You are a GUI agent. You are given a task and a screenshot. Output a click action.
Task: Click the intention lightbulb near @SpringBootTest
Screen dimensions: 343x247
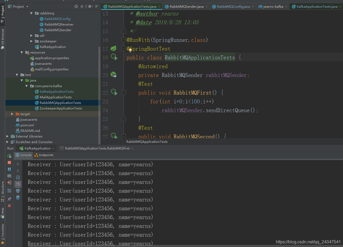click(130, 50)
